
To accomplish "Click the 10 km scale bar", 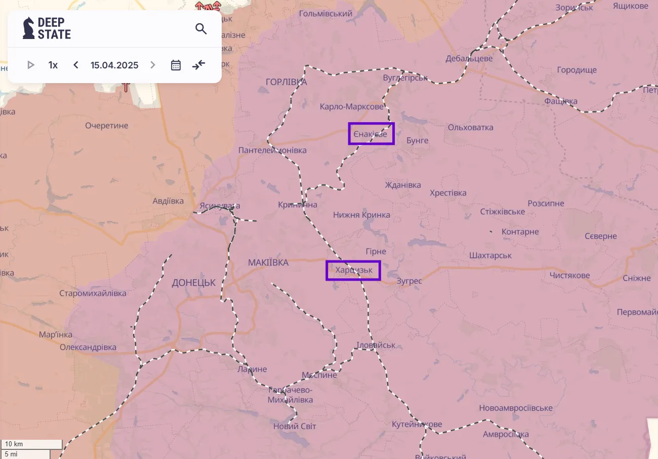I will [x=32, y=444].
